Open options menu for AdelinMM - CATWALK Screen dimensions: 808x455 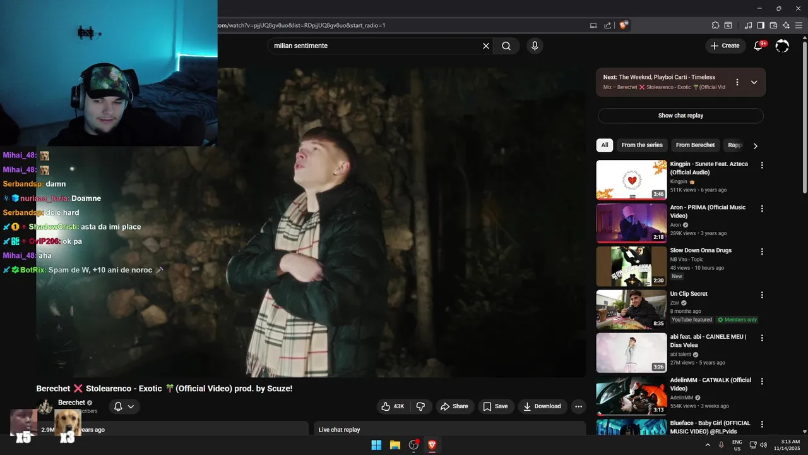762,381
